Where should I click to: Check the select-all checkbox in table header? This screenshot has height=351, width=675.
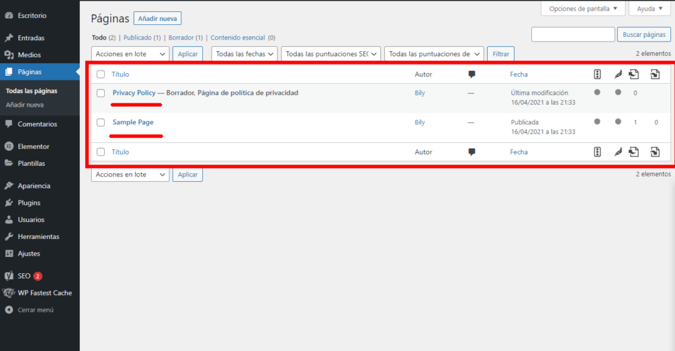click(x=101, y=74)
